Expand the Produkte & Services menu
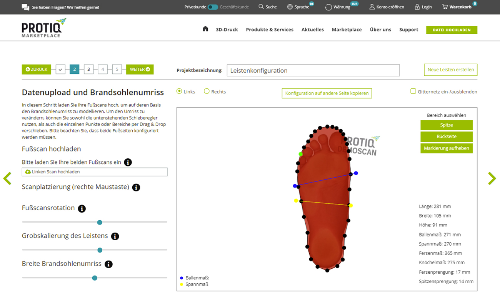The image size is (500, 296). click(270, 30)
